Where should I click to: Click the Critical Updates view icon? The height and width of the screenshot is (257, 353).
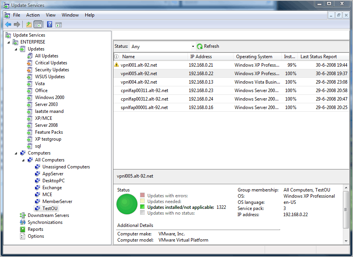(x=30, y=63)
